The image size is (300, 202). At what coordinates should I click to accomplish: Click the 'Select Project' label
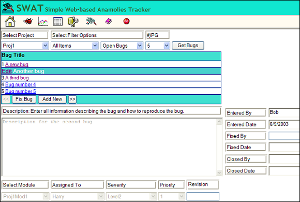(x=25, y=35)
